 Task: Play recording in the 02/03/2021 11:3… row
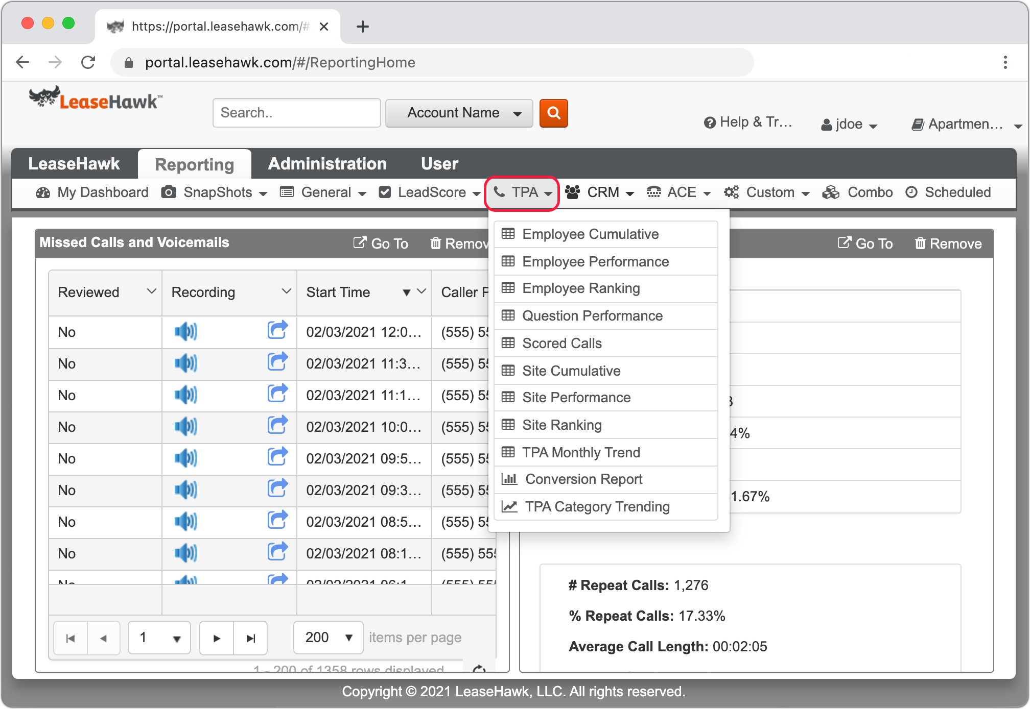coord(185,363)
